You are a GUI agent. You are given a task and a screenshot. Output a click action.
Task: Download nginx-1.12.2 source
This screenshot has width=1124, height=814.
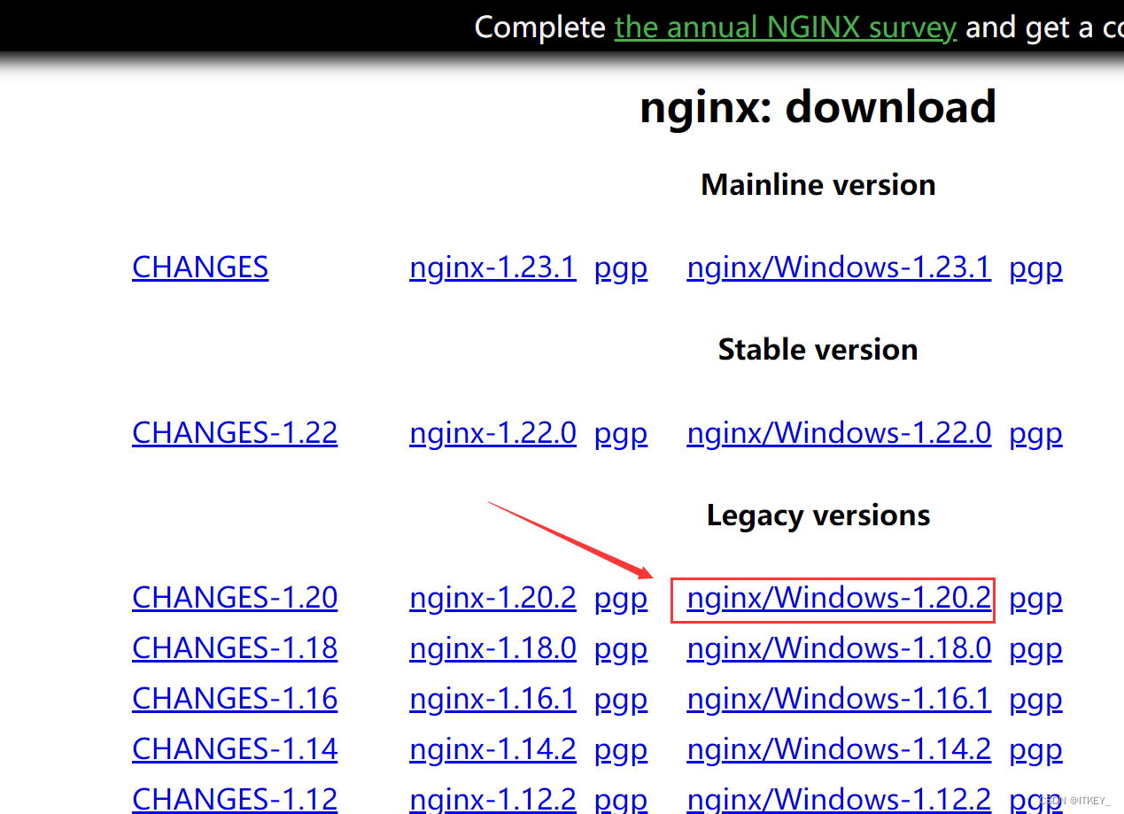492,799
